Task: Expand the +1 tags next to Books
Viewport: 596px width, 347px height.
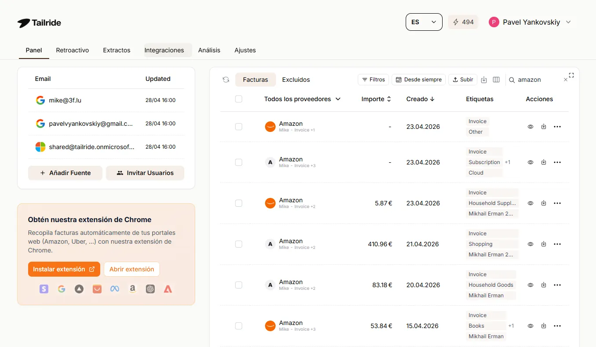Action: [x=511, y=326]
